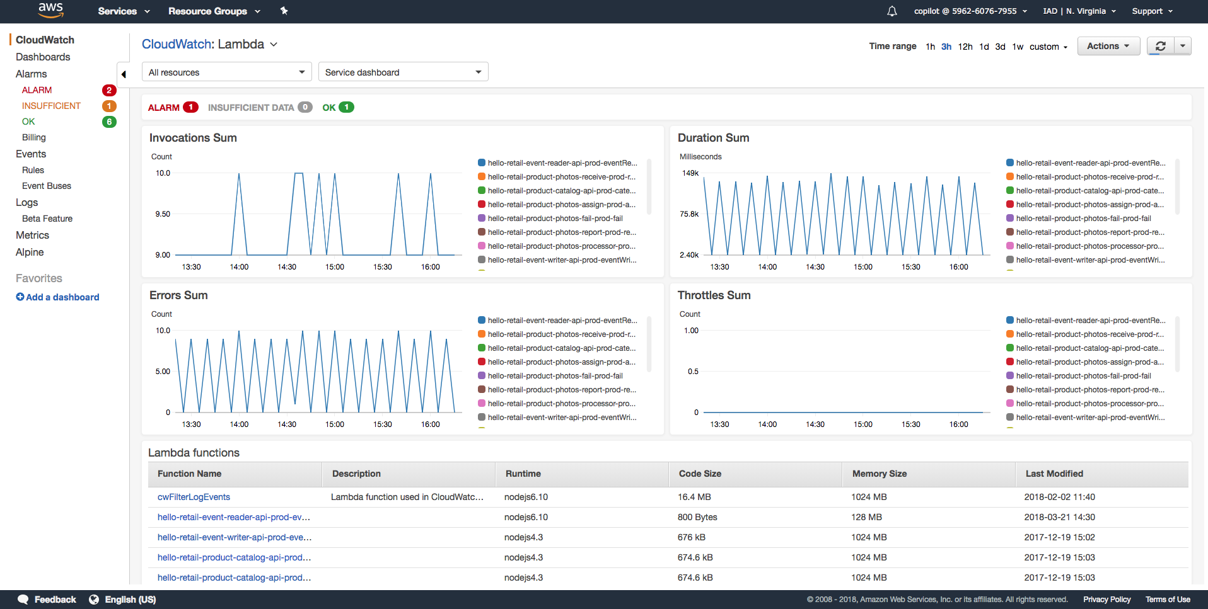Image resolution: width=1208 pixels, height=609 pixels.
Task: Click the English (US) language selector
Action: tap(131, 600)
